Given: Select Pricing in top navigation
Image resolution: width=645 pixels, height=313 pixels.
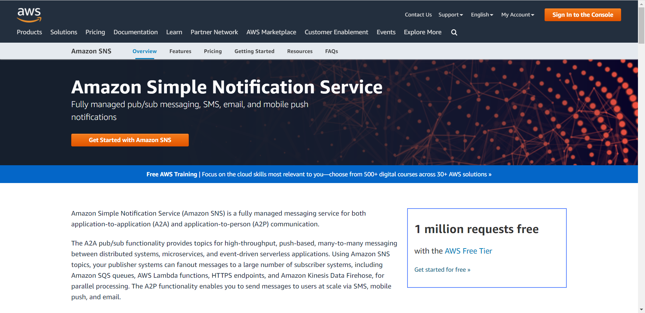Looking at the screenshot, I should [95, 32].
